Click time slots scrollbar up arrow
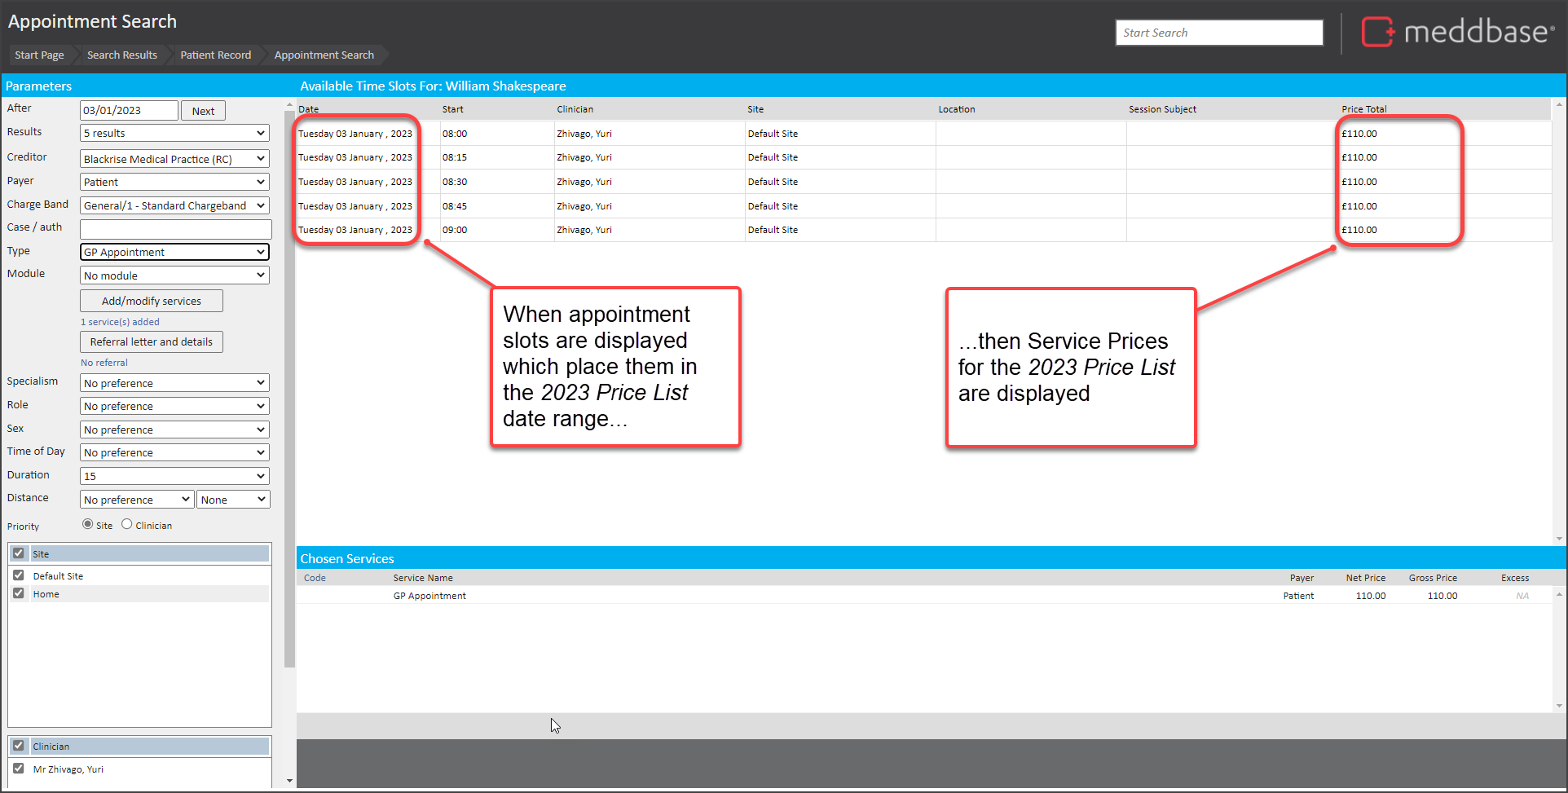1568x793 pixels. tap(1559, 105)
